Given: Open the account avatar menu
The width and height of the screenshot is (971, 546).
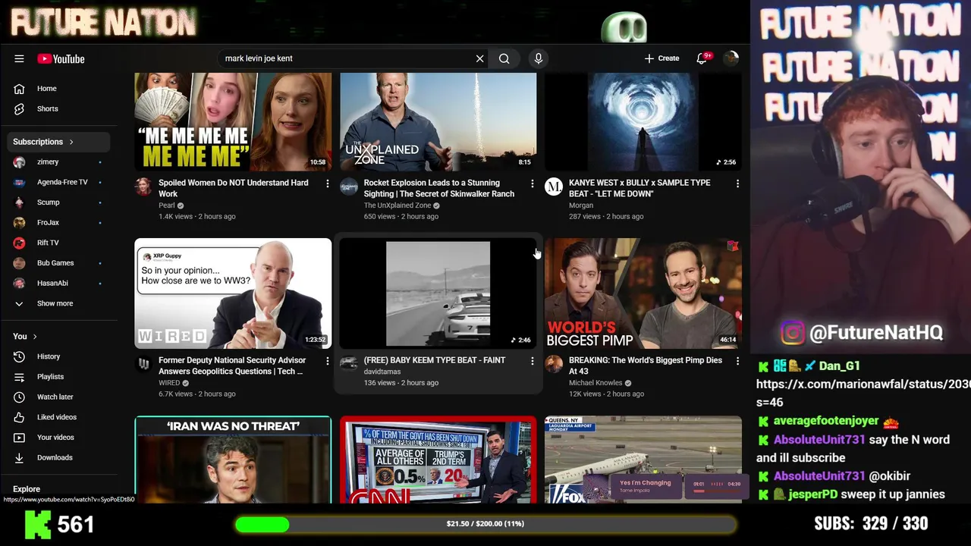Looking at the screenshot, I should click(731, 58).
